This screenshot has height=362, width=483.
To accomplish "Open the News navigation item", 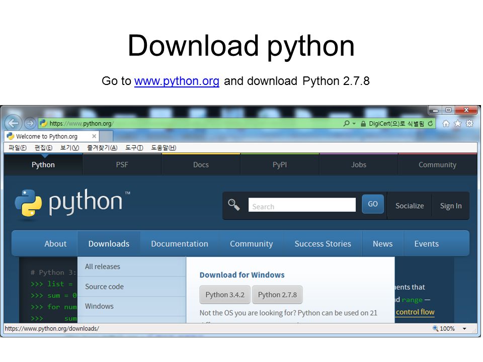I will click(x=382, y=243).
